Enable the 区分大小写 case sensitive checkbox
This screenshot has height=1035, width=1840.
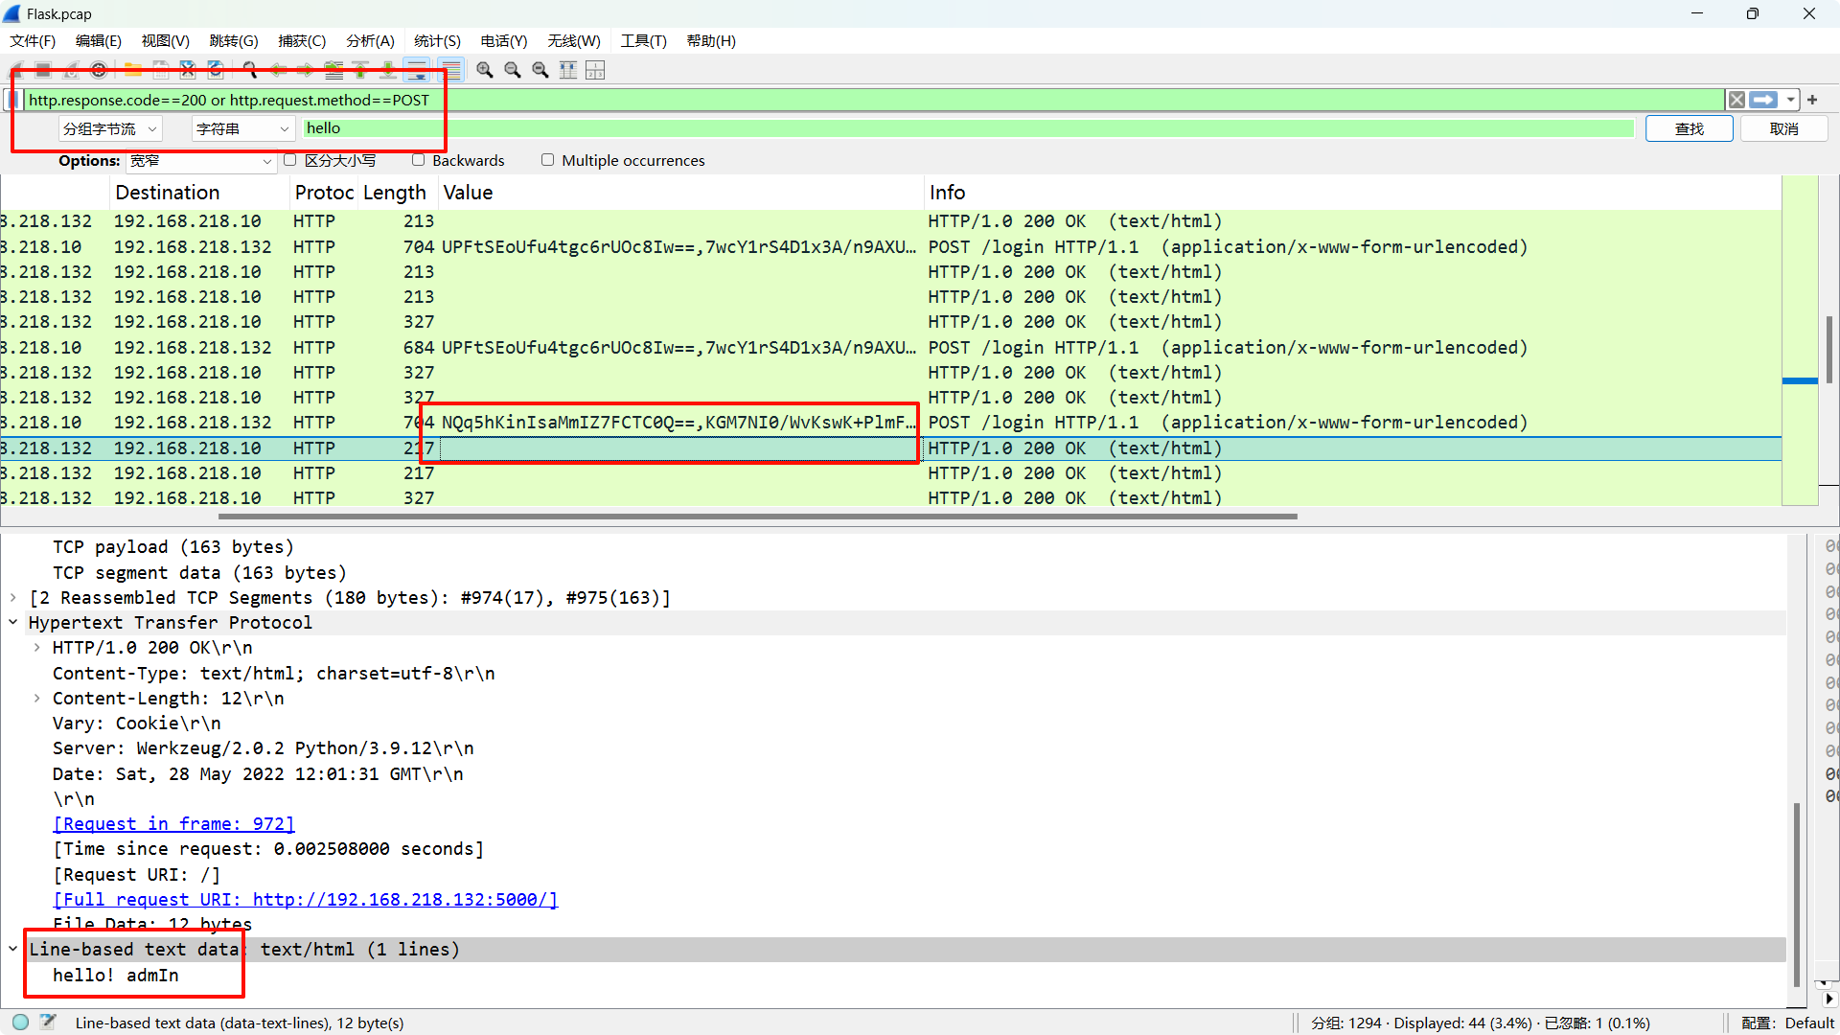290,160
